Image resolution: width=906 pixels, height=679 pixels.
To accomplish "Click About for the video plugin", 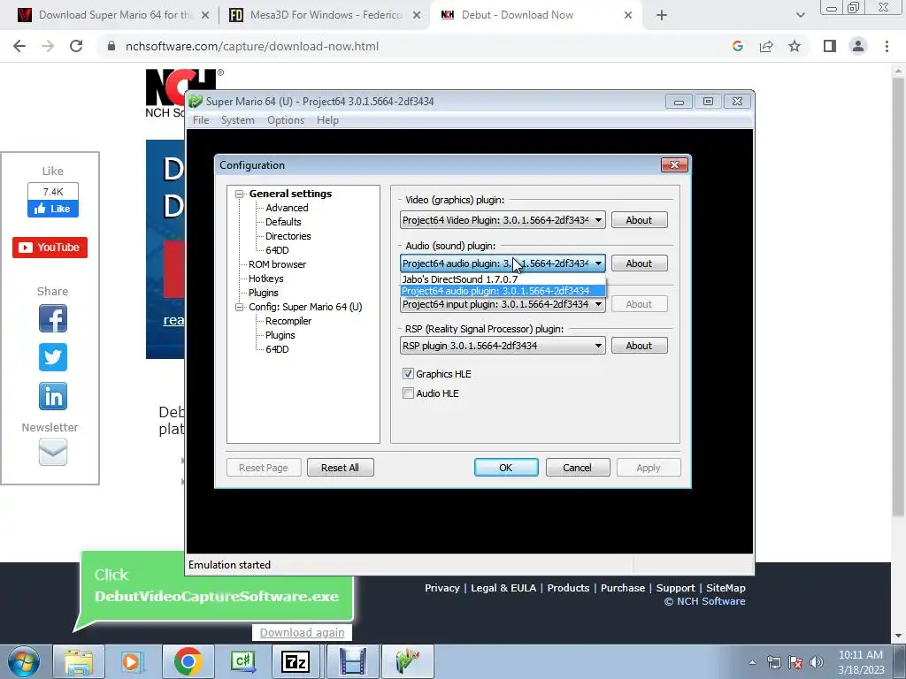I will (x=639, y=220).
